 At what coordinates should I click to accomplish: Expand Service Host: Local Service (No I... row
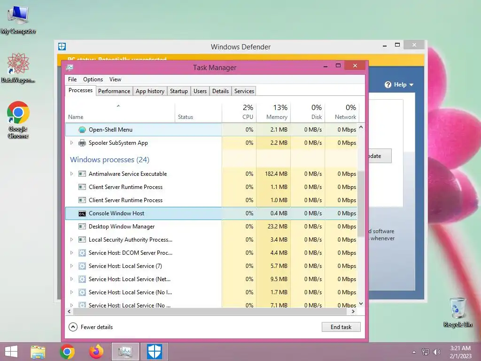(x=71, y=292)
